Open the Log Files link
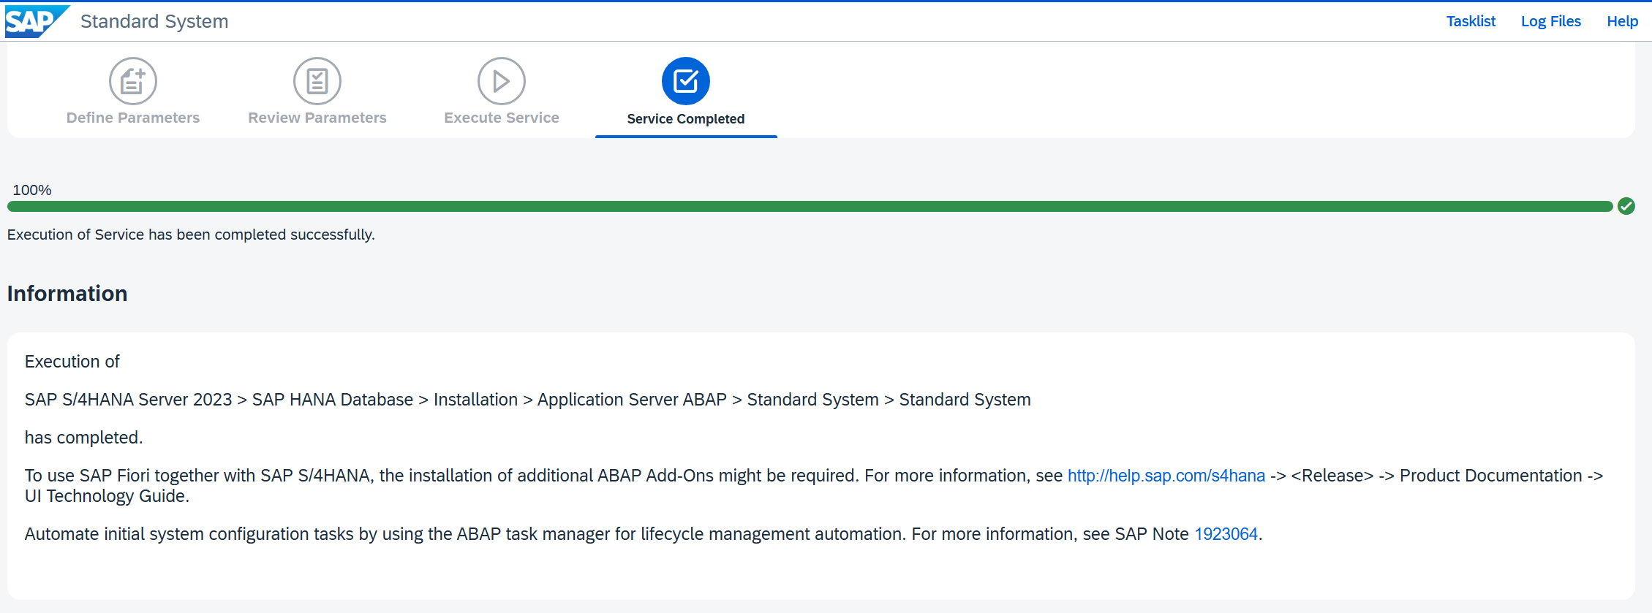The image size is (1652, 613). point(1551,21)
